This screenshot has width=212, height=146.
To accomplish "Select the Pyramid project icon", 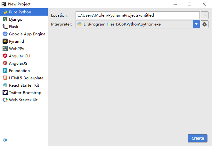I will pos(5,41).
